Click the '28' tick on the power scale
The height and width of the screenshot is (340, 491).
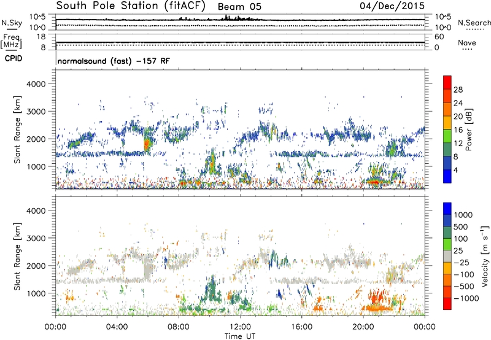[458, 90]
